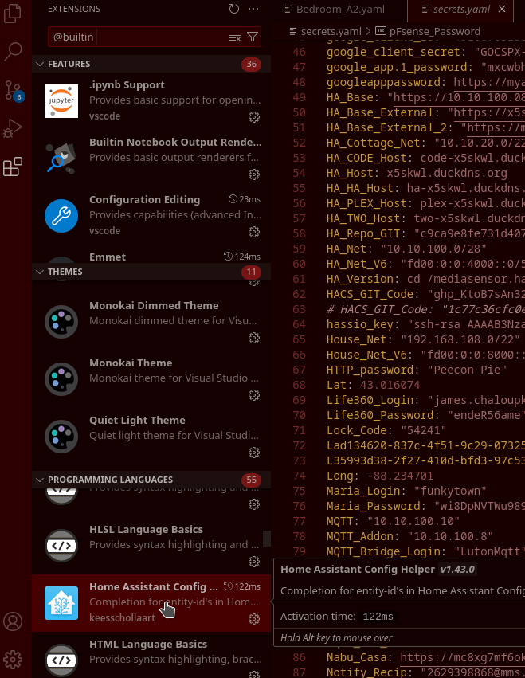Open the HA_Base_External https link
This screenshot has height=678, width=525.
click(x=489, y=112)
